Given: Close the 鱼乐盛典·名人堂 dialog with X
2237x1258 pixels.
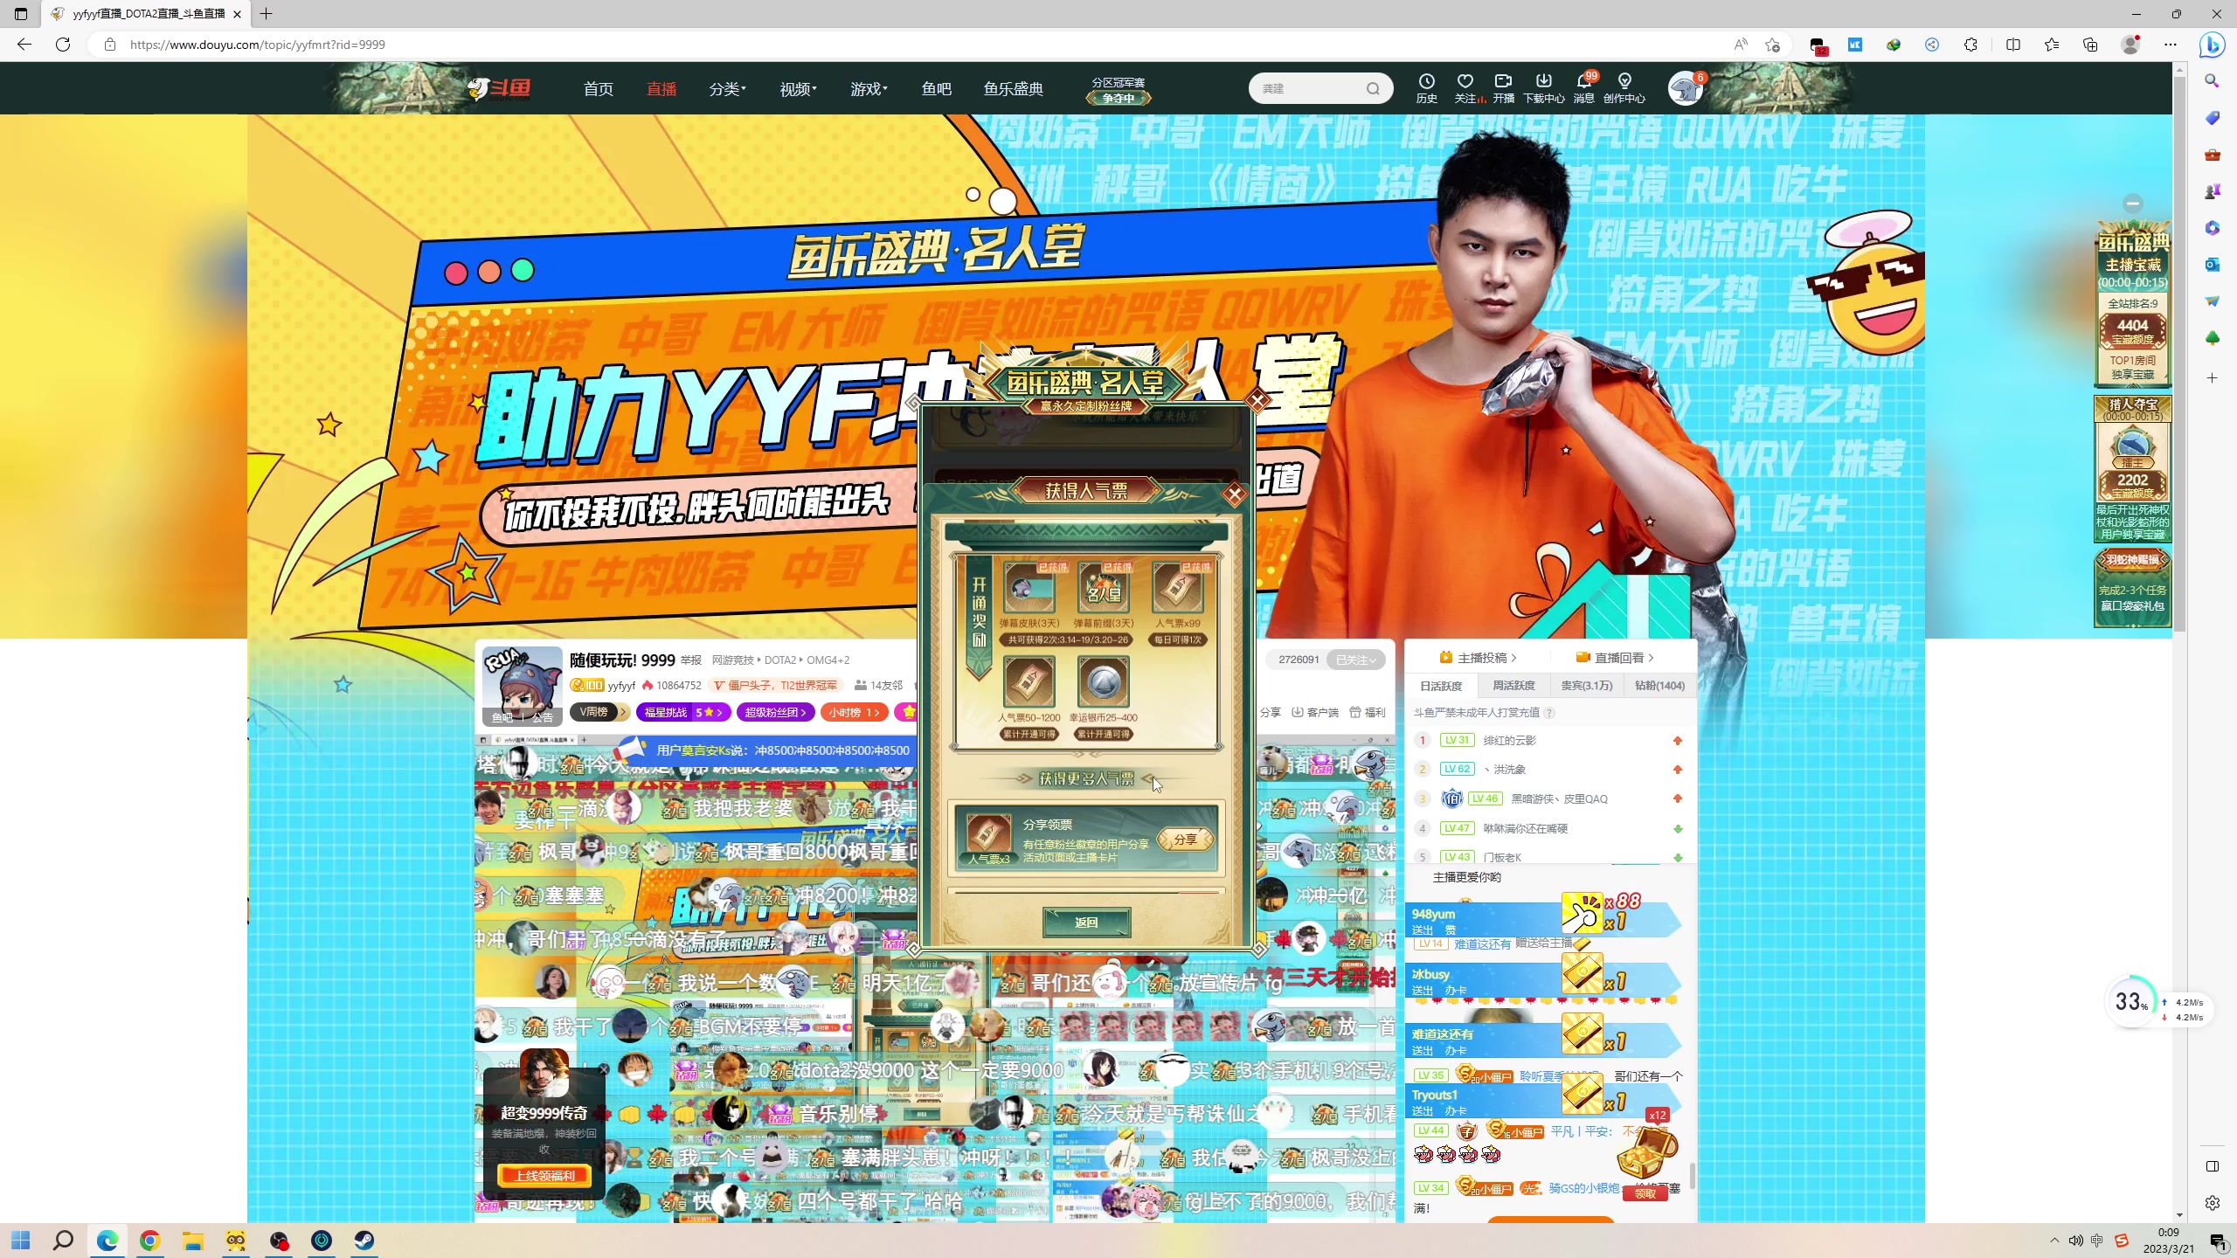Looking at the screenshot, I should [x=1258, y=401].
